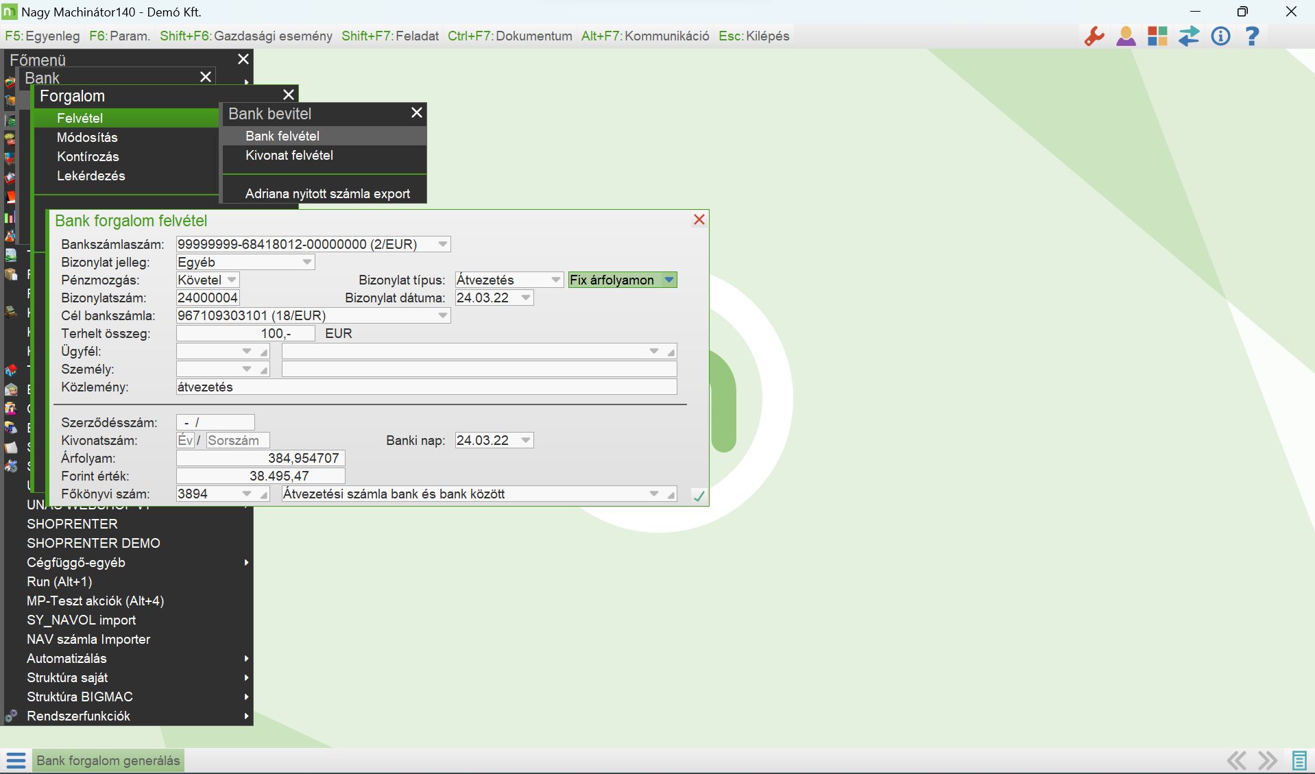Open the Cél bankszámla dropdown
Screen dimensions: 1315x774
tap(443, 315)
